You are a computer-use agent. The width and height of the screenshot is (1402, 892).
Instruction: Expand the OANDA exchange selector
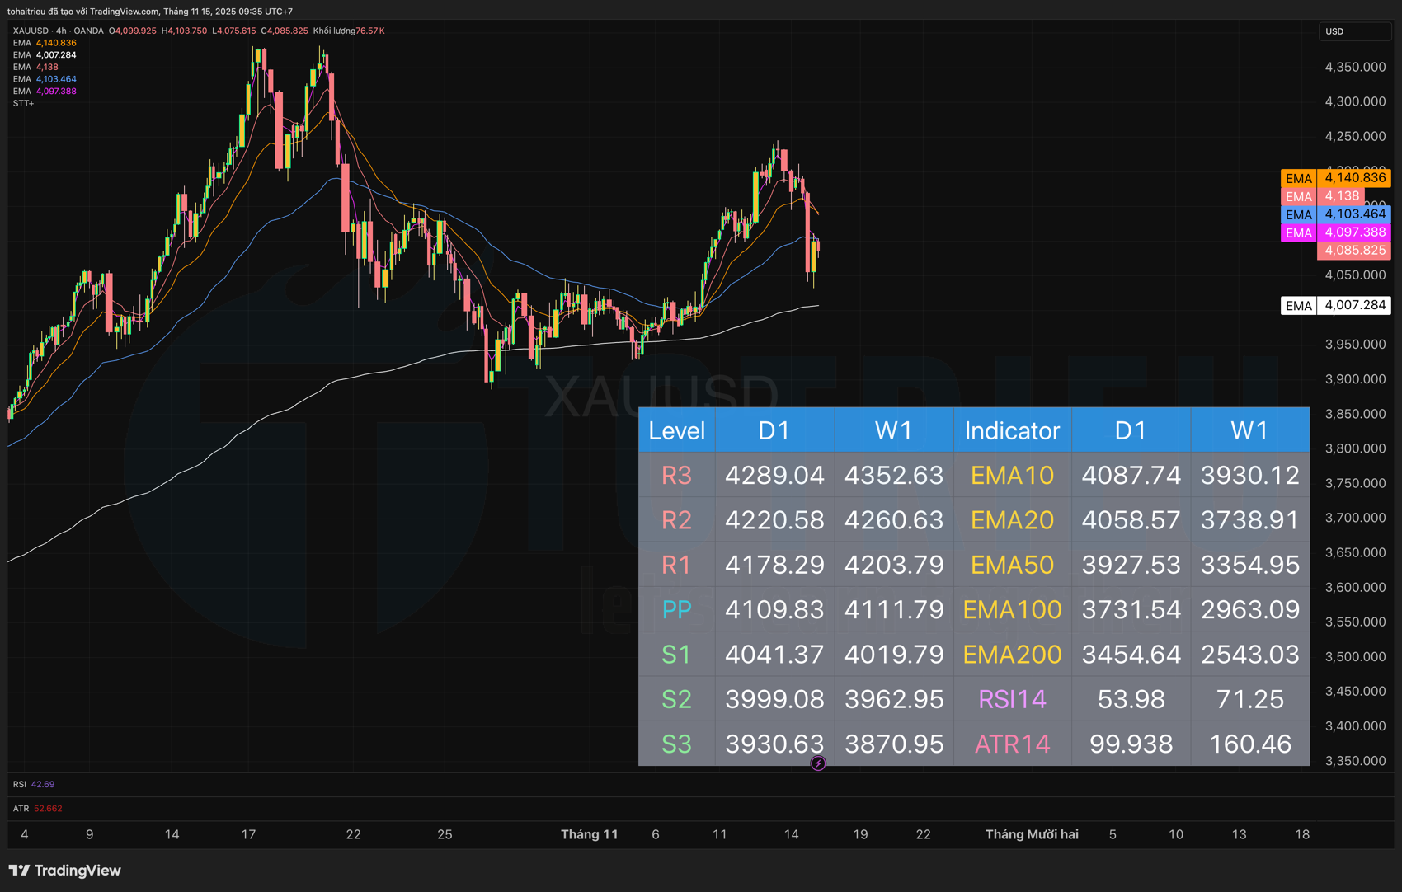(88, 30)
